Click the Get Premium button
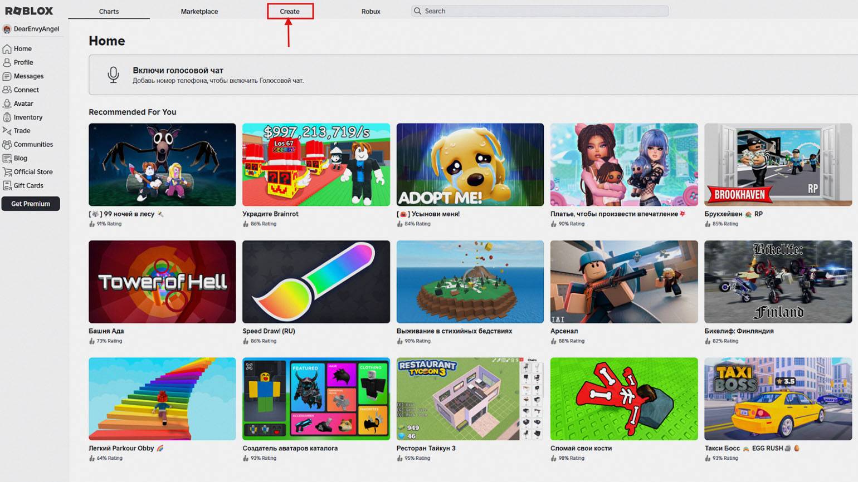Screen dimensions: 858x482 pyautogui.click(x=31, y=204)
